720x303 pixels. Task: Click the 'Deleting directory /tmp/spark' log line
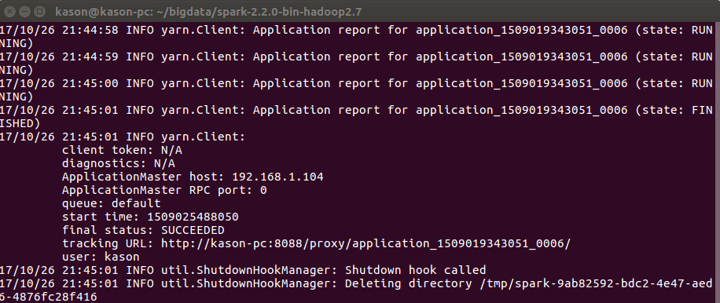(x=356, y=283)
